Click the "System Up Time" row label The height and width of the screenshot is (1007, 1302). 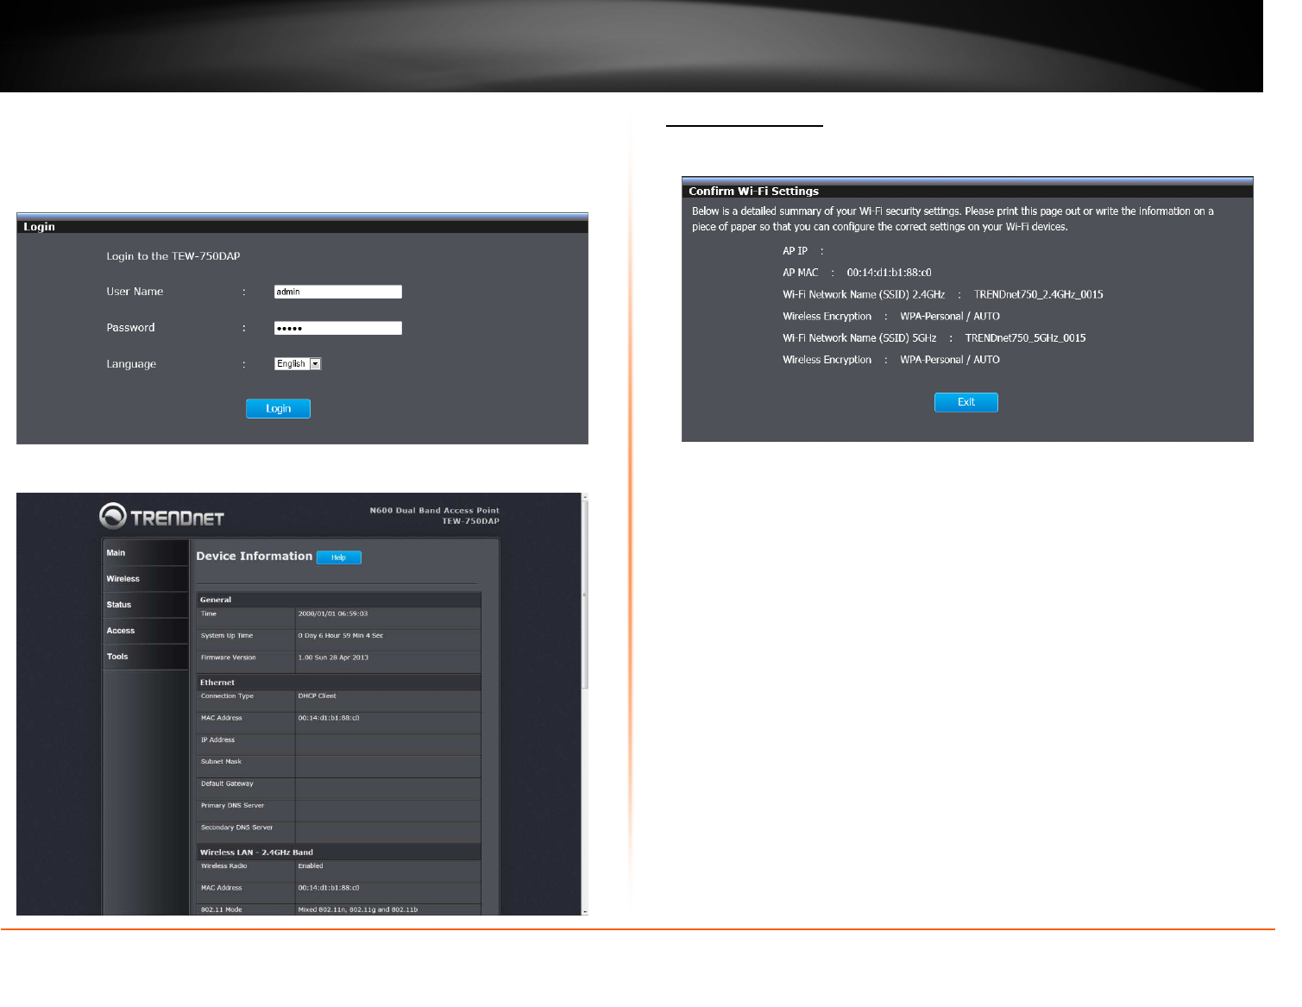tap(227, 636)
